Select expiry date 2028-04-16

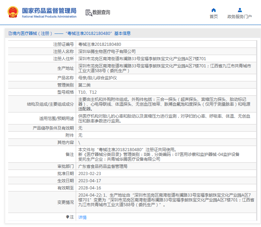(x=89, y=188)
